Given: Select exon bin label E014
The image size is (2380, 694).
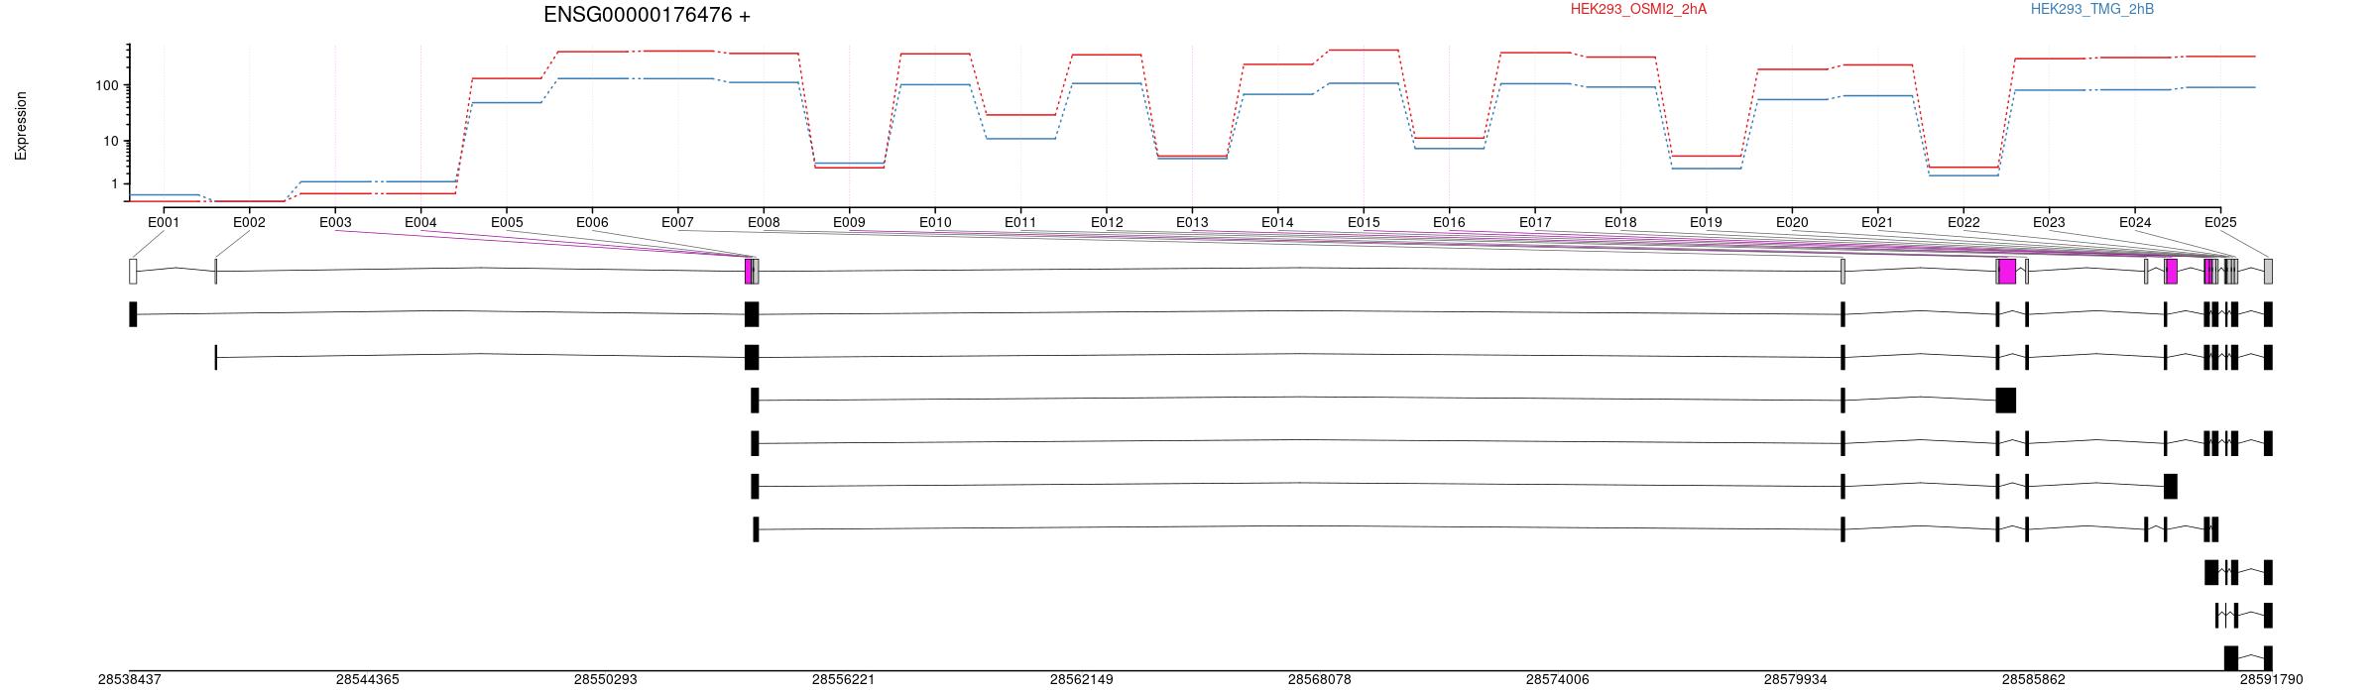Looking at the screenshot, I should pos(1277,223).
